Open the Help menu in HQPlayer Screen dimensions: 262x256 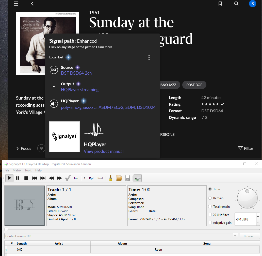(38, 170)
